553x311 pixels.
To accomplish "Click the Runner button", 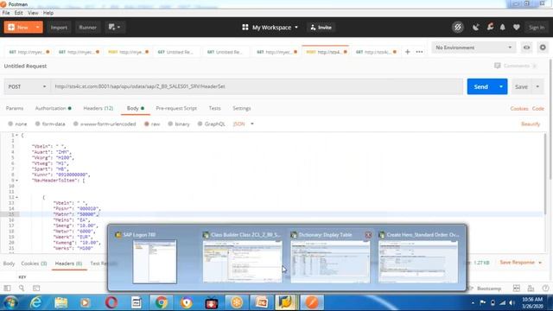I will click(87, 27).
